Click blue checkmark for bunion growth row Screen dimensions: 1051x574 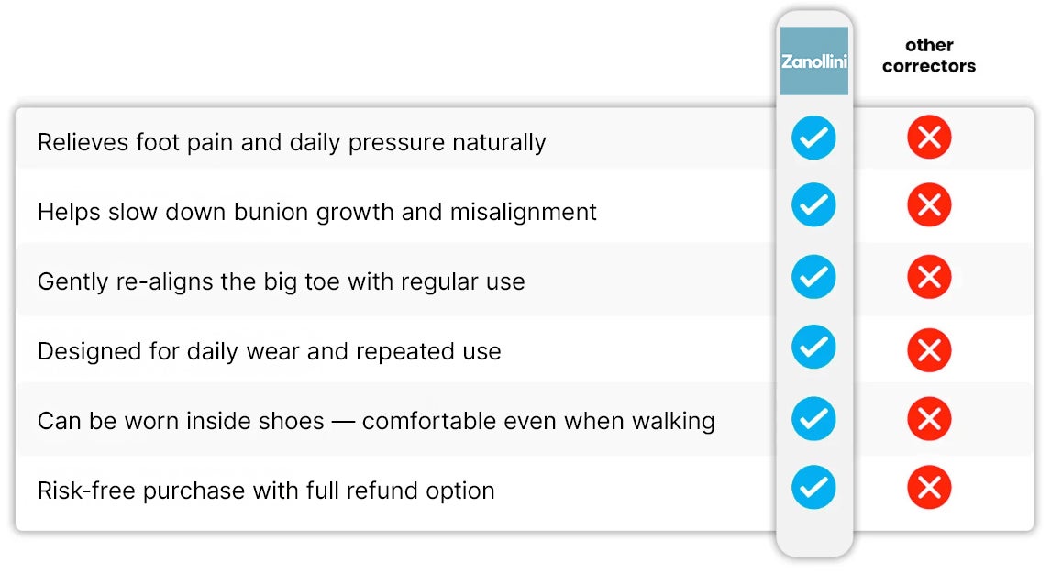coord(813,205)
